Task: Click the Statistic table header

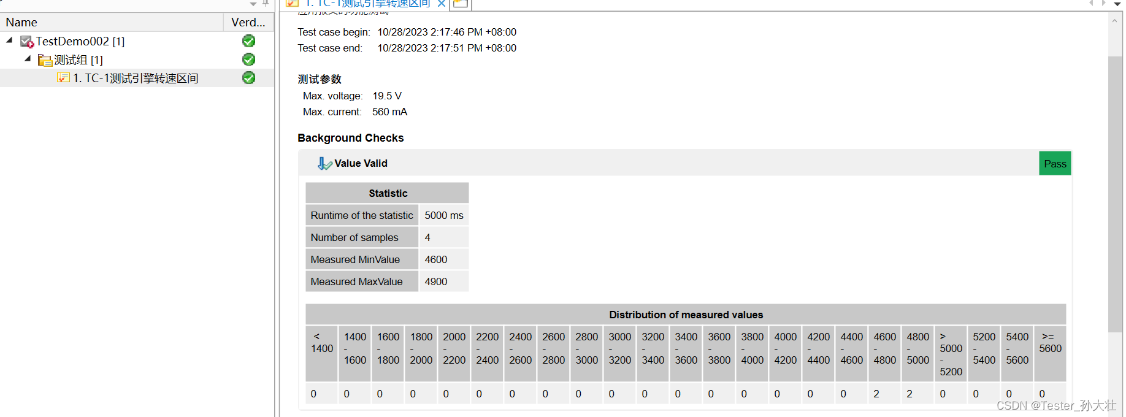Action: click(388, 193)
